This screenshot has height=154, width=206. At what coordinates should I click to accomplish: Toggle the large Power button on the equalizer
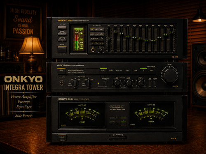[62, 49]
